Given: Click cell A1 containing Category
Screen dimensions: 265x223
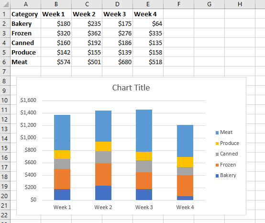Looking at the screenshot, I should click(25, 14).
